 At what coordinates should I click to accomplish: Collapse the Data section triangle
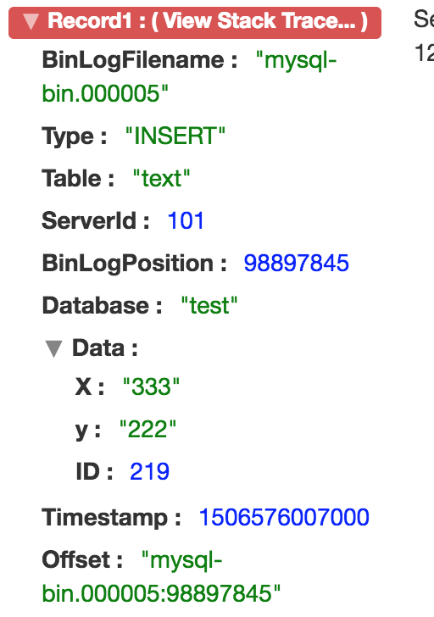click(x=53, y=348)
